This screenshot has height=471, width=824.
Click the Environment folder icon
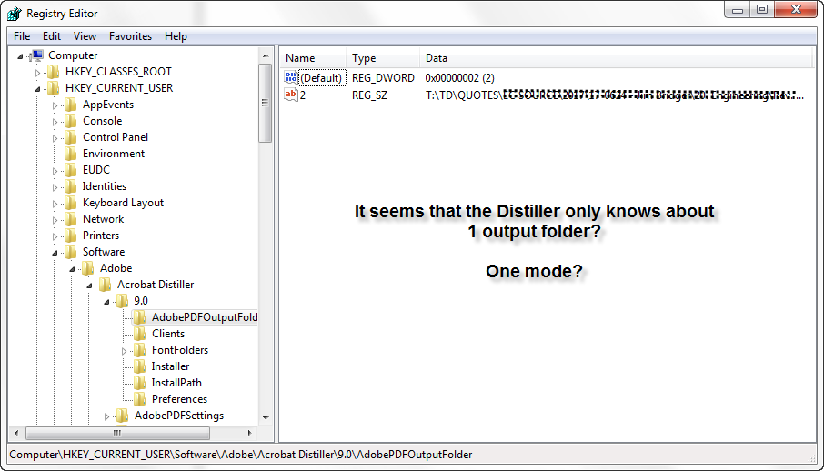(x=70, y=154)
